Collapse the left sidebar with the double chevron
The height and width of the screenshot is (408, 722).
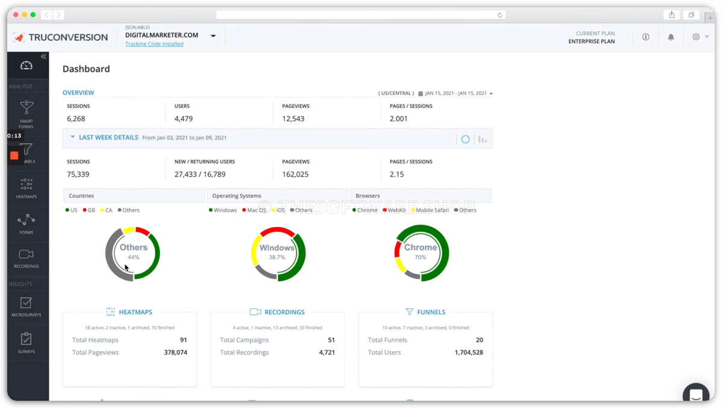[43, 56]
